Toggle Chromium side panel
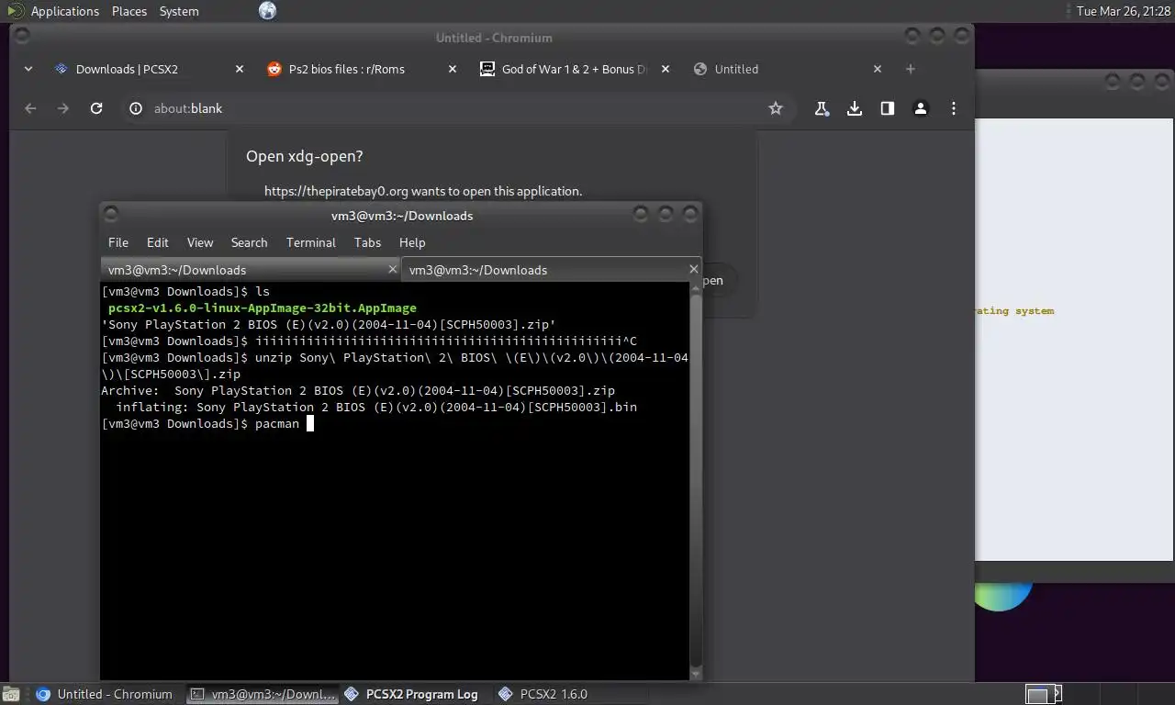Image resolution: width=1175 pixels, height=705 pixels. pyautogui.click(x=888, y=108)
